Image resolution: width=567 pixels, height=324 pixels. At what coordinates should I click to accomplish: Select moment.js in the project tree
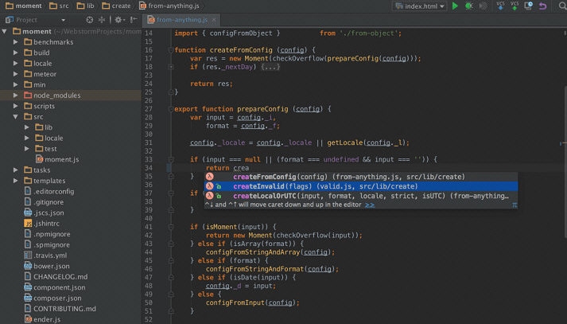[57, 159]
